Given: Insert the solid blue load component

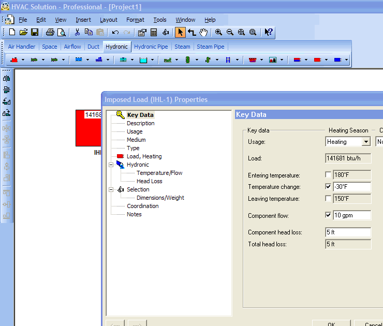Looking at the screenshot, I should pos(337,60).
